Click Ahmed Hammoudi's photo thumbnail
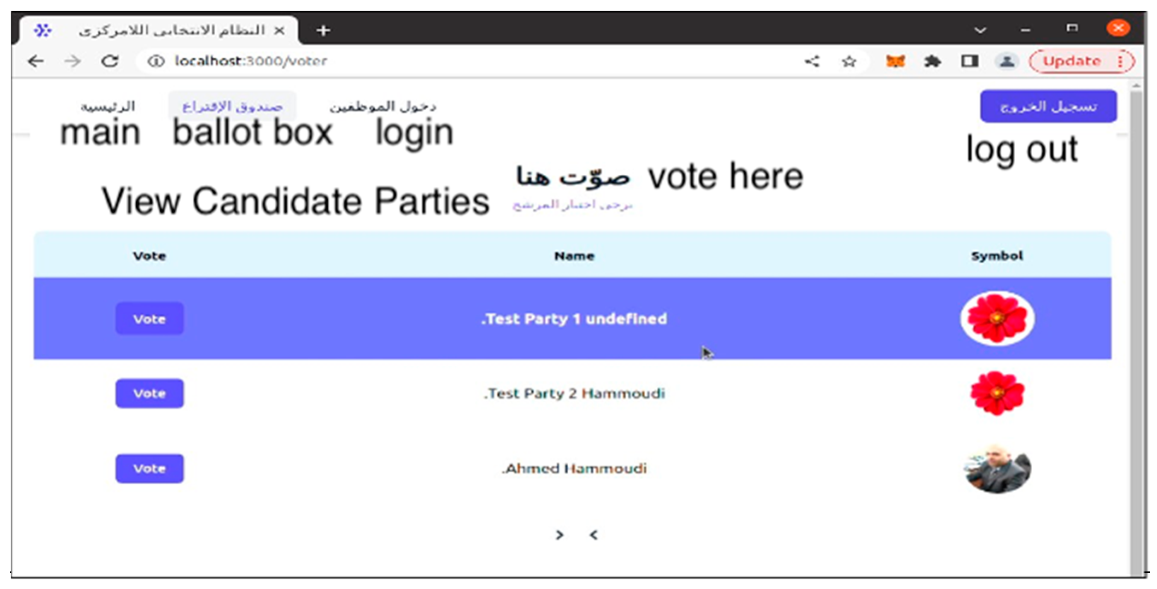1157x589 pixels. (x=997, y=469)
